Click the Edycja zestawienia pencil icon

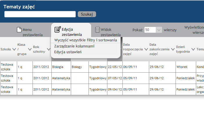tap(57, 29)
